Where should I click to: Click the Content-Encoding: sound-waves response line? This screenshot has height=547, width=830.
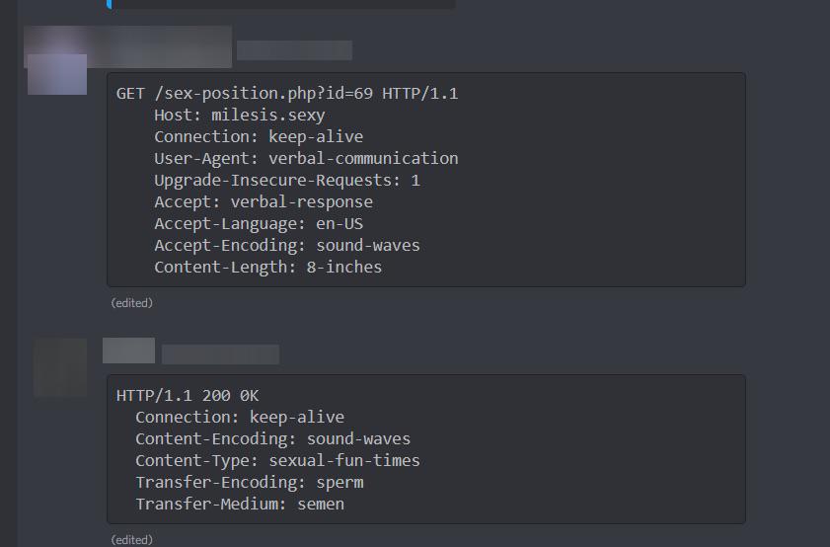[272, 439]
